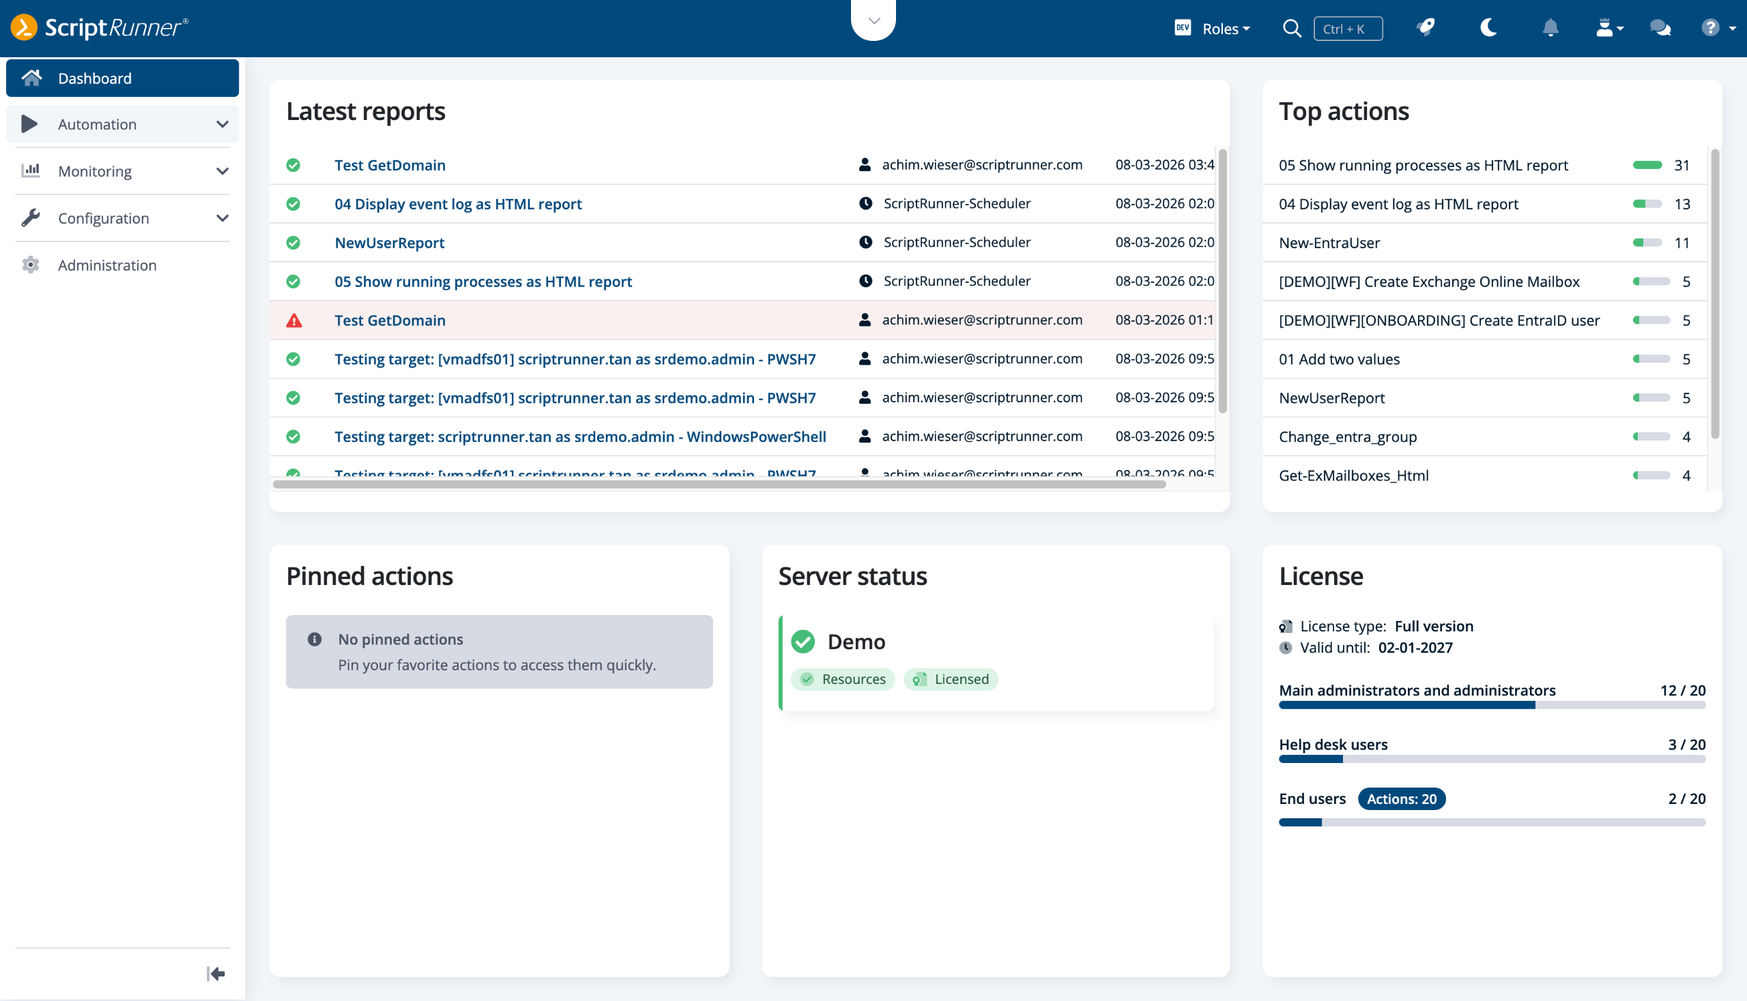1747x1001 pixels.
Task: Click the Actions: 20 badge
Action: (x=1402, y=799)
